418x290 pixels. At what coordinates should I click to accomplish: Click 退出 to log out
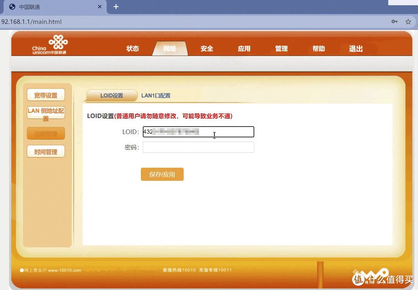tap(356, 48)
